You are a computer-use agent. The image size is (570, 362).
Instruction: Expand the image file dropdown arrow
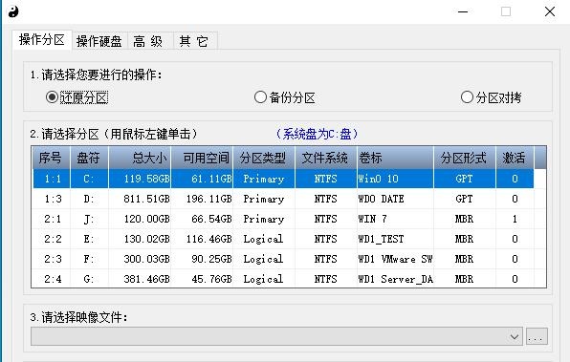point(514,336)
